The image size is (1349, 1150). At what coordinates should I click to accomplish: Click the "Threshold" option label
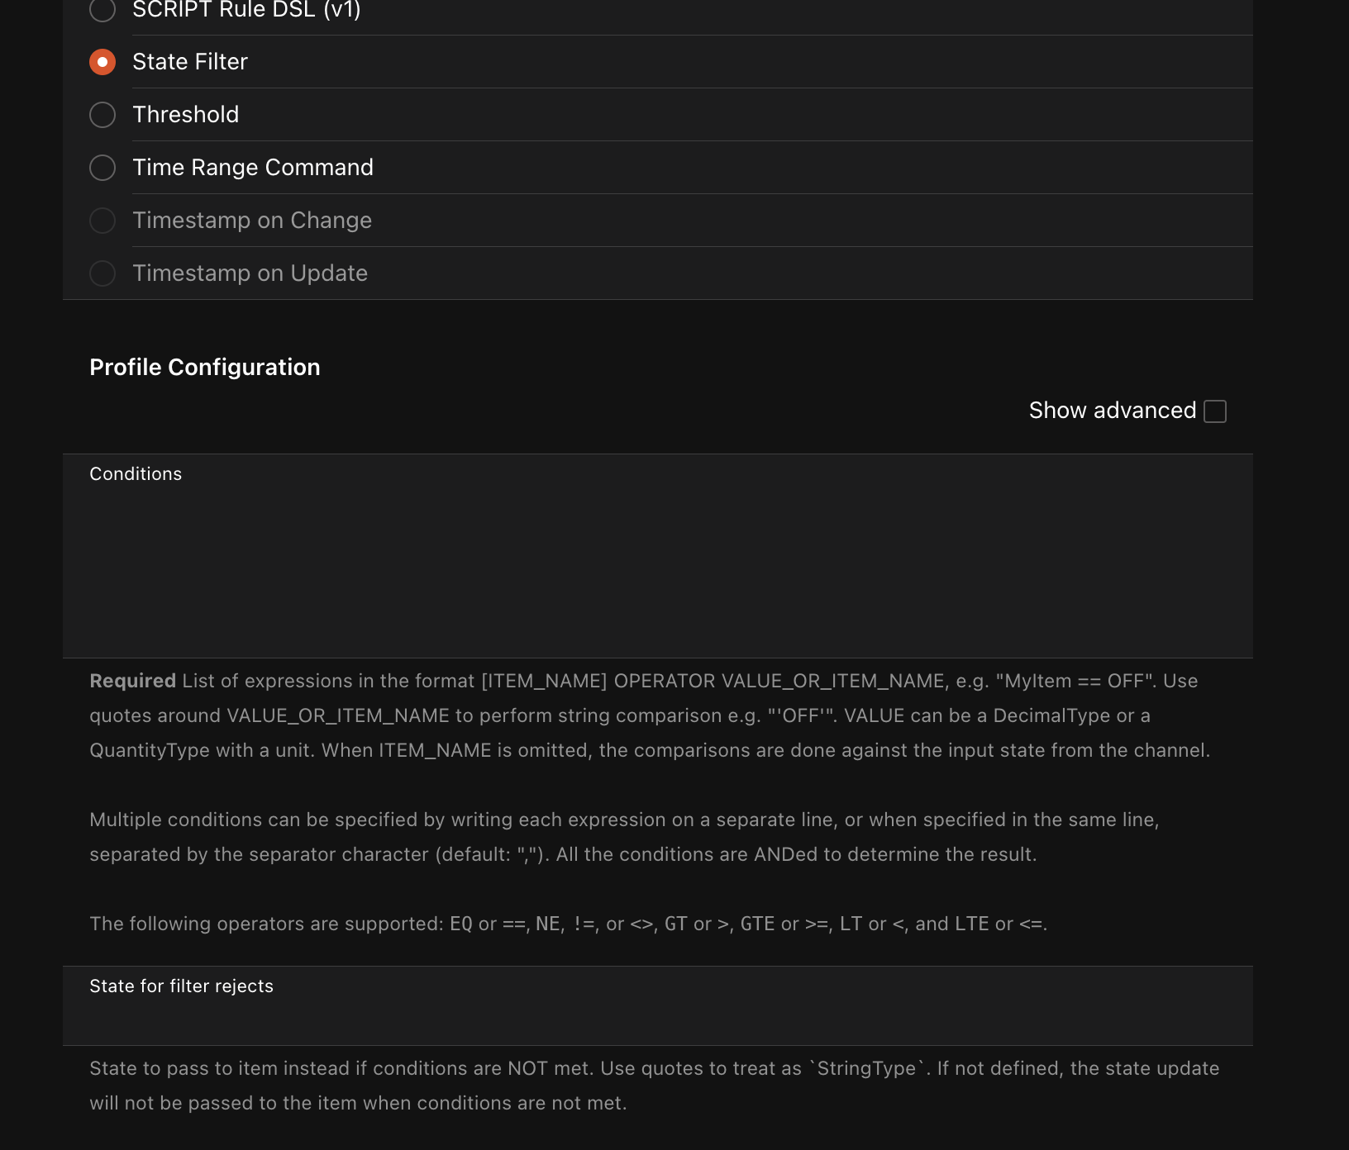(x=185, y=115)
